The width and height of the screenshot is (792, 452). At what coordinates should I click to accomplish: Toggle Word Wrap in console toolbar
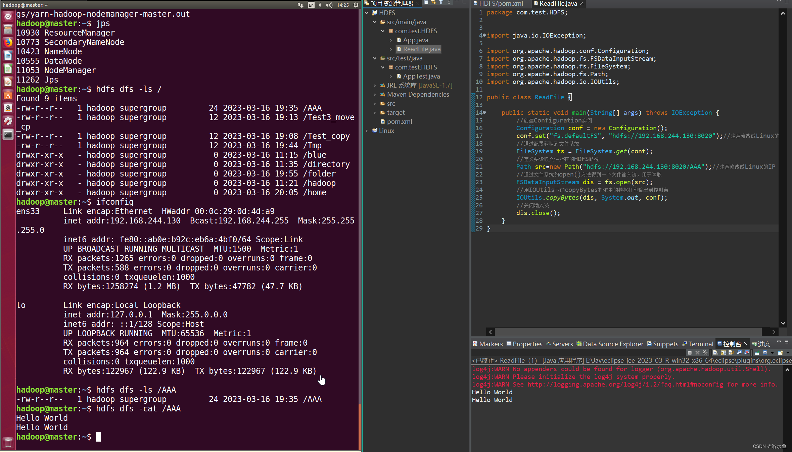731,353
